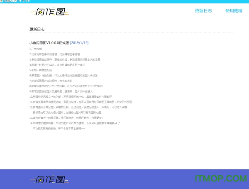Click changelog line numbered 14

click(75, 123)
